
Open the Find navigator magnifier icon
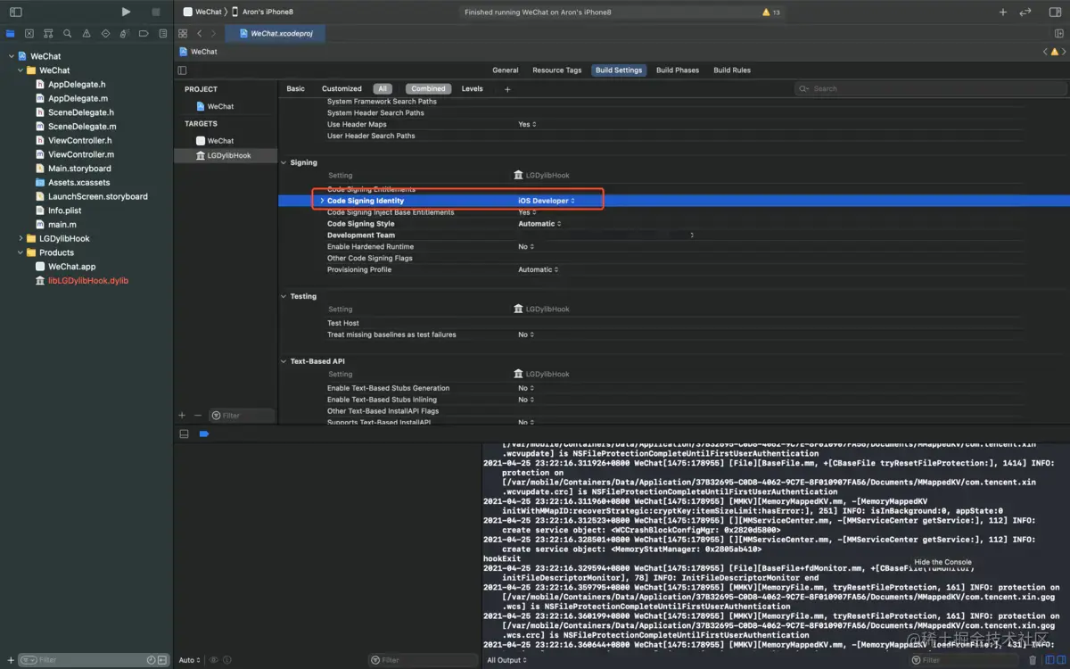coord(68,33)
